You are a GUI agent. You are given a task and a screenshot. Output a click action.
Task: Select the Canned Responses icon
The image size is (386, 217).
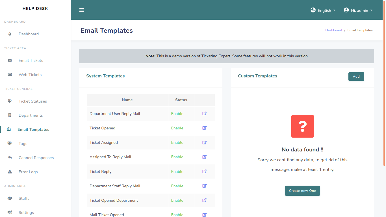(x=10, y=157)
